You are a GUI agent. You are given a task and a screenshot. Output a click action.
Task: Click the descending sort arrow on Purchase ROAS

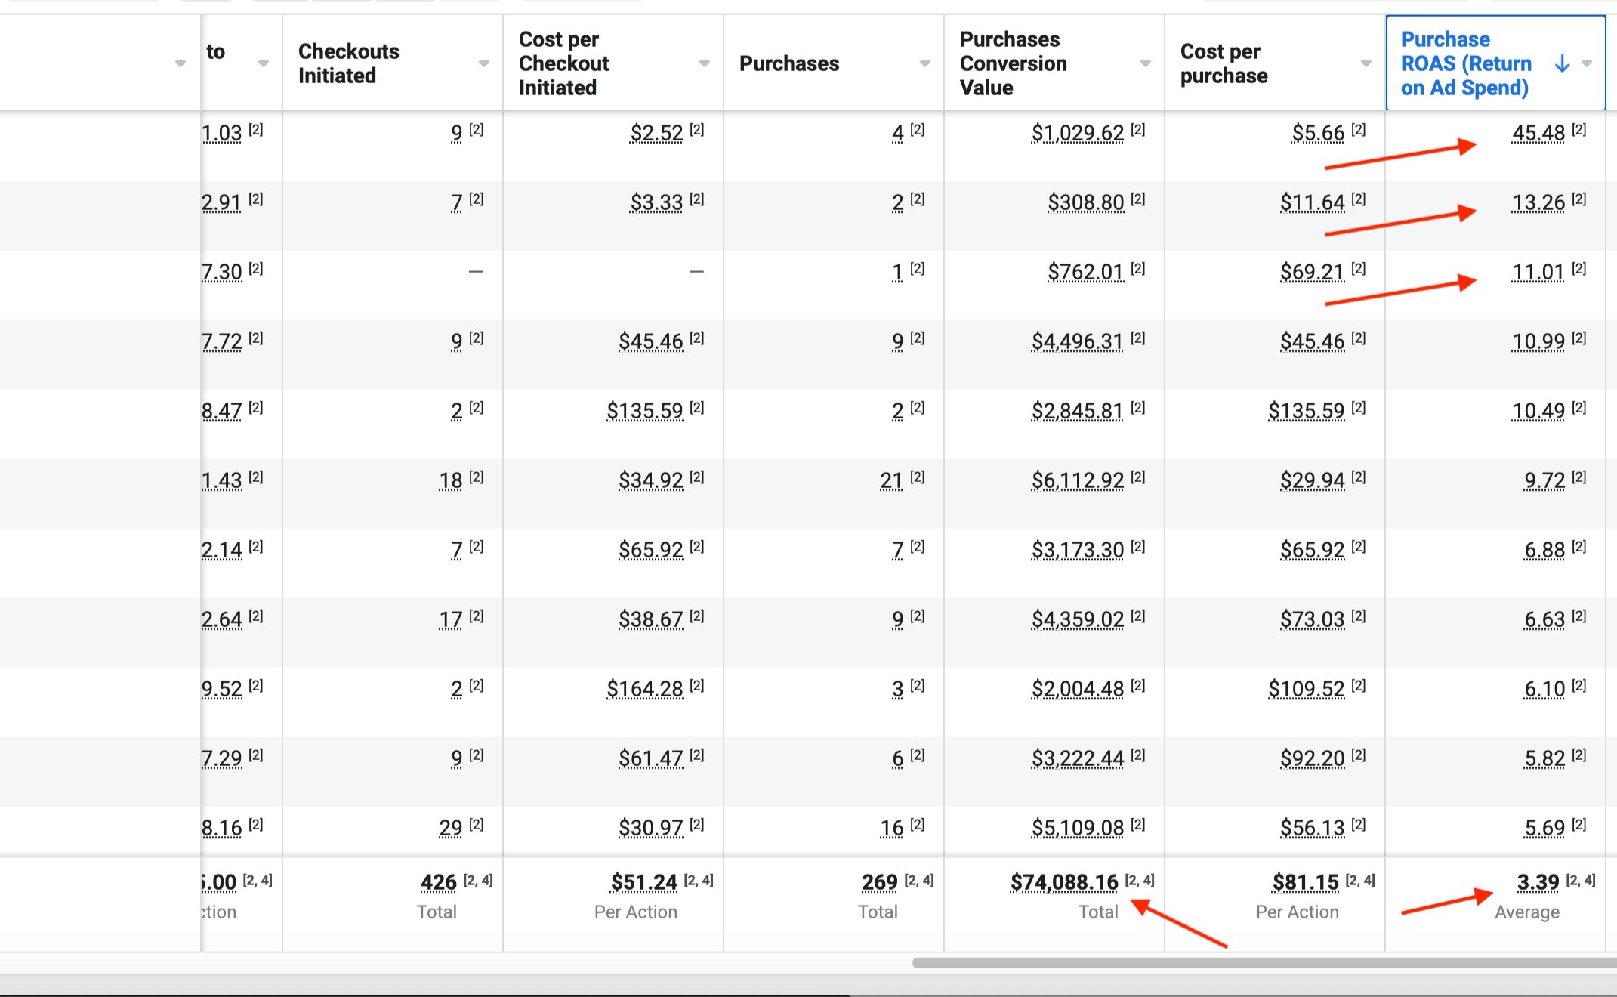(1562, 64)
